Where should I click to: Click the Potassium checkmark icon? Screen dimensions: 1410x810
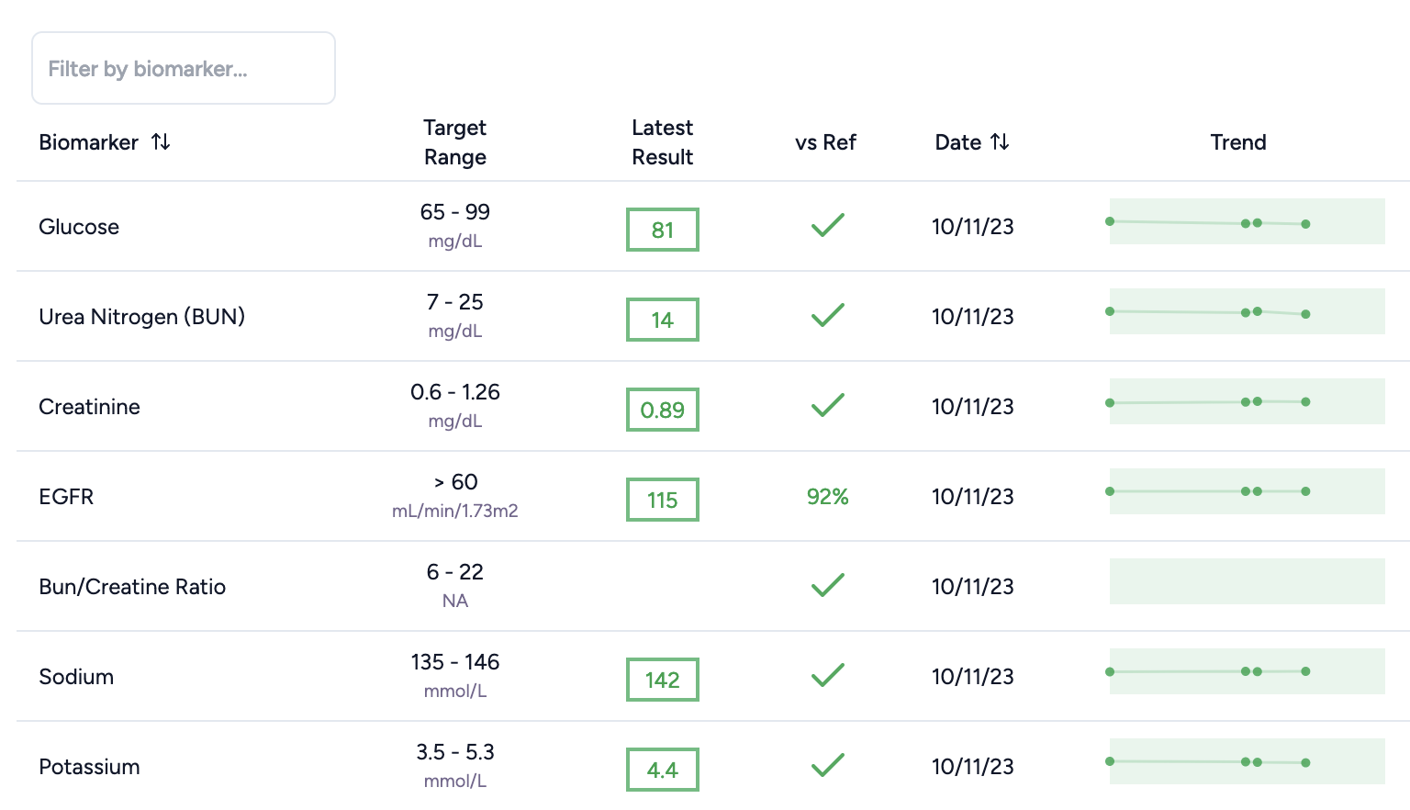click(x=827, y=765)
